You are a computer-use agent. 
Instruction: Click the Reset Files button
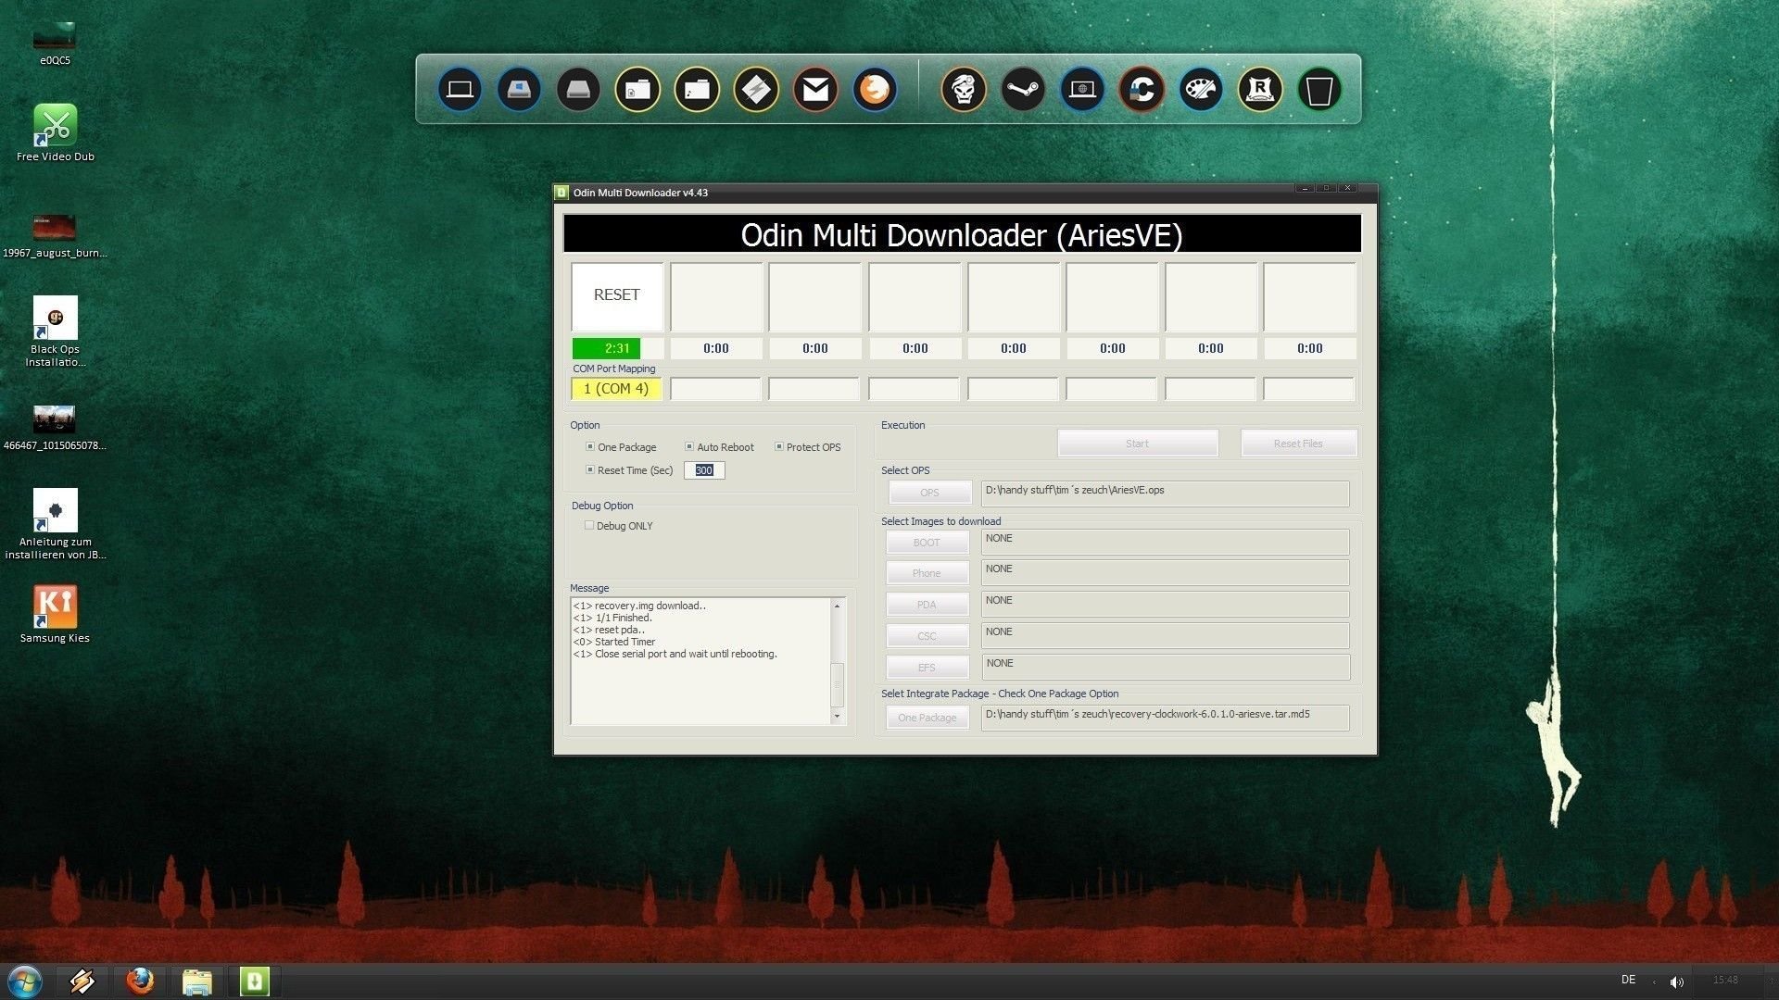coord(1298,444)
